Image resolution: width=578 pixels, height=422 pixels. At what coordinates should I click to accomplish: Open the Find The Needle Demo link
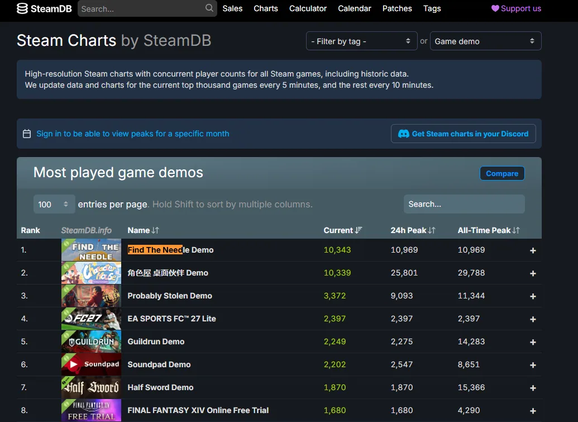[170, 250]
